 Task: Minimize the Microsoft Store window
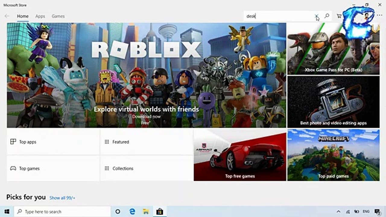[x=353, y=5]
